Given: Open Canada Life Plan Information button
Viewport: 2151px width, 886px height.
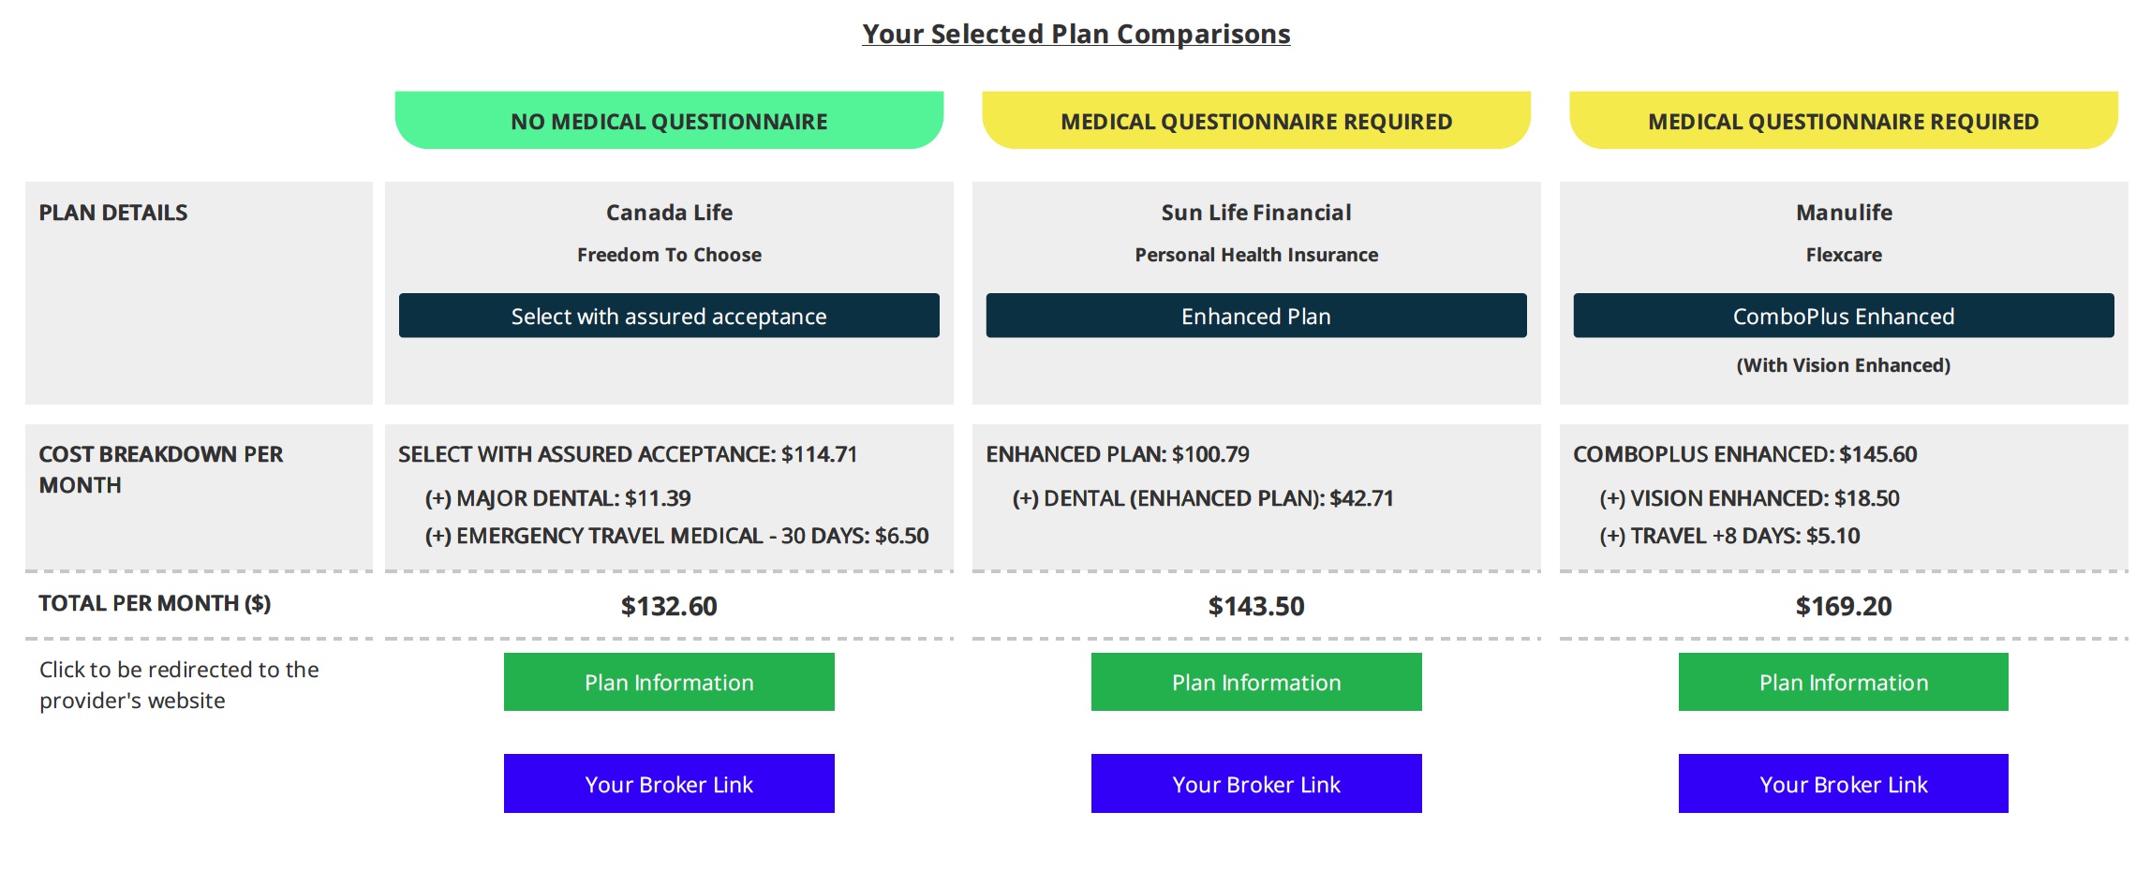Looking at the screenshot, I should (669, 682).
